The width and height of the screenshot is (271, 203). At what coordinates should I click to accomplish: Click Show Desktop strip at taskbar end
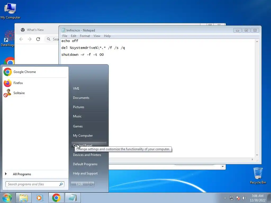269,198
